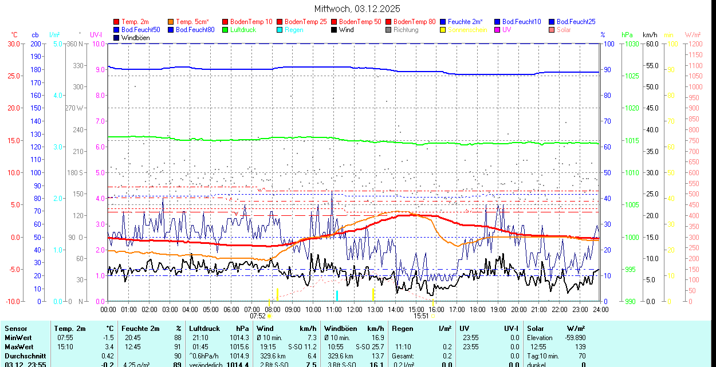Click the Sensor column header in table
716x367 pixels.
16,329
